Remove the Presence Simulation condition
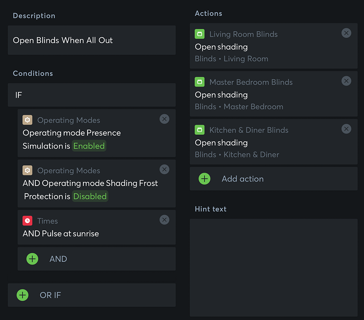The height and width of the screenshot is (320, 364). coord(164,119)
